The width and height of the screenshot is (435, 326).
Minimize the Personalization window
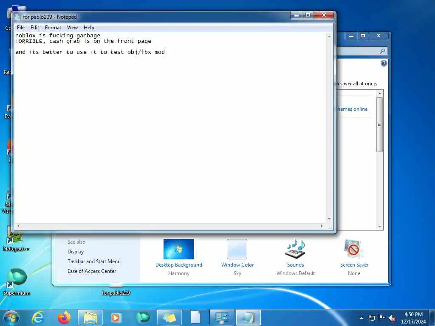tap(351, 36)
